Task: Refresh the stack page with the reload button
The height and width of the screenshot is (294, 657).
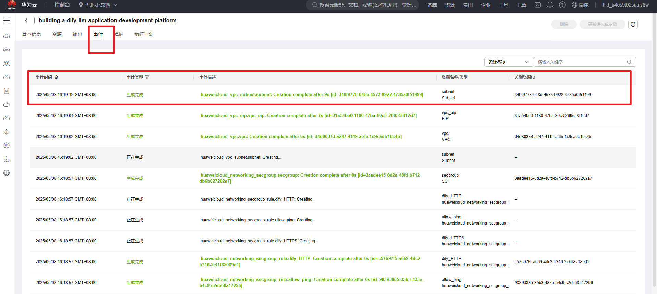Action: point(633,24)
